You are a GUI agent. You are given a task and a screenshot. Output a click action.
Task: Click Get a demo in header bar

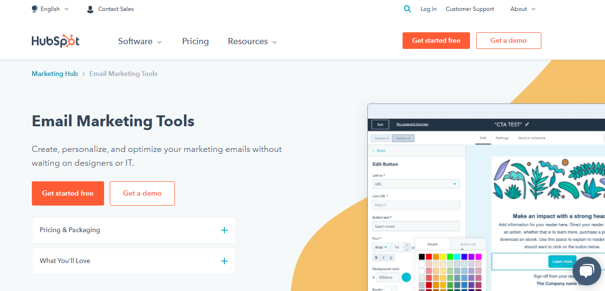(509, 40)
